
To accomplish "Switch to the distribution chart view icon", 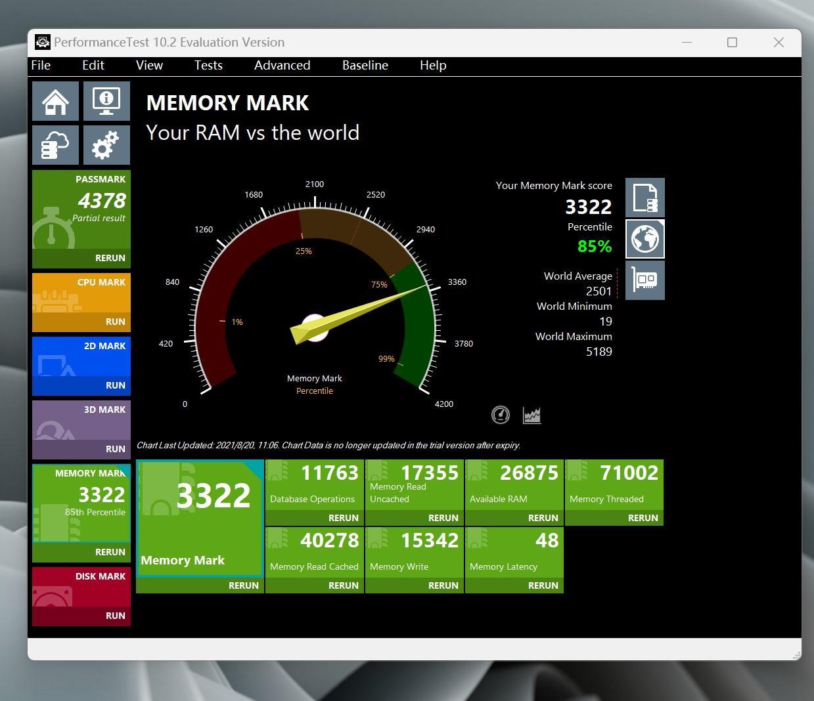I will [531, 415].
